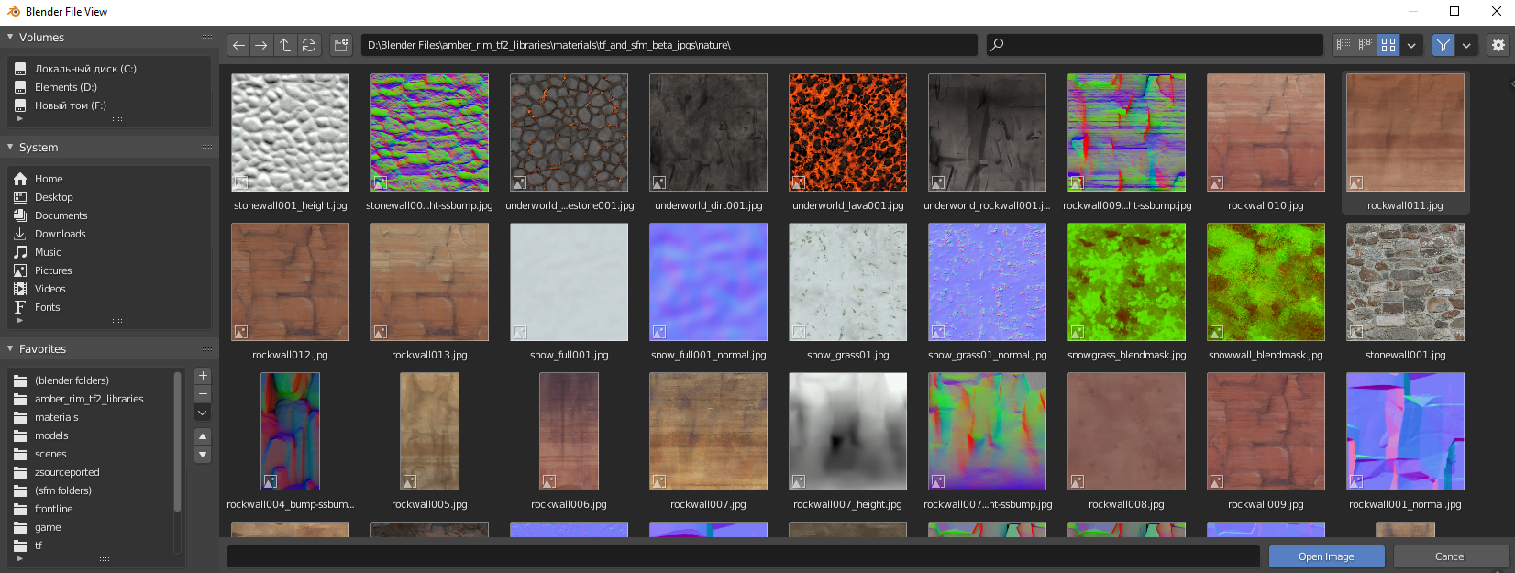This screenshot has height=573, width=1515.
Task: Collapse the Volumes panel
Action: [x=10, y=38]
